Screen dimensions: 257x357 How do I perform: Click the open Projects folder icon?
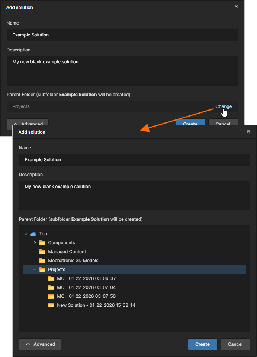[x=42, y=270]
